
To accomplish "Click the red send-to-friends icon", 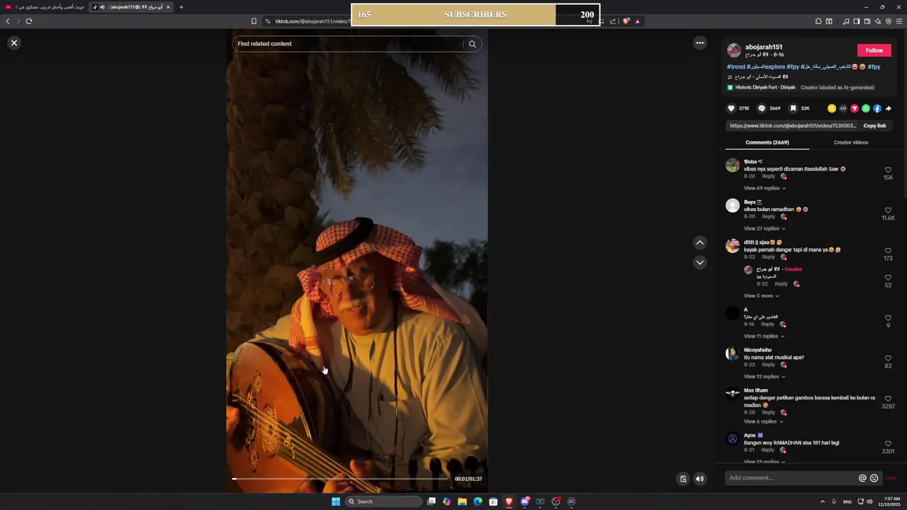I will tap(855, 108).
